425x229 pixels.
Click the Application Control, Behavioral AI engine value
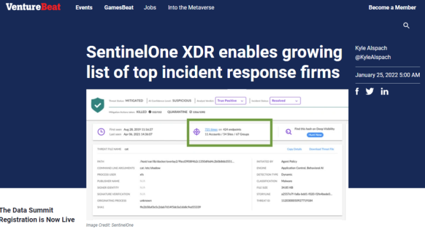coord(302,168)
